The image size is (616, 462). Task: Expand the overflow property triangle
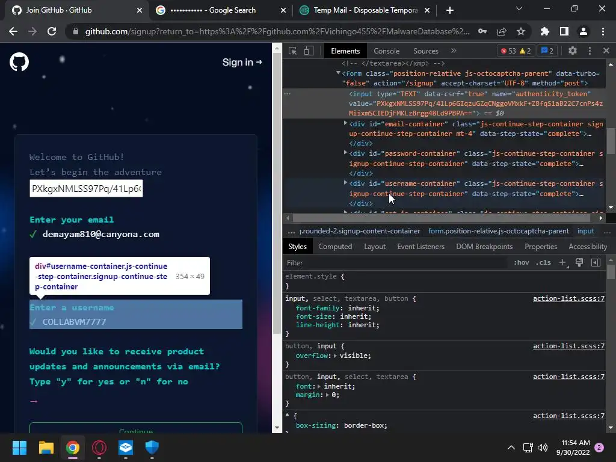coord(335,356)
